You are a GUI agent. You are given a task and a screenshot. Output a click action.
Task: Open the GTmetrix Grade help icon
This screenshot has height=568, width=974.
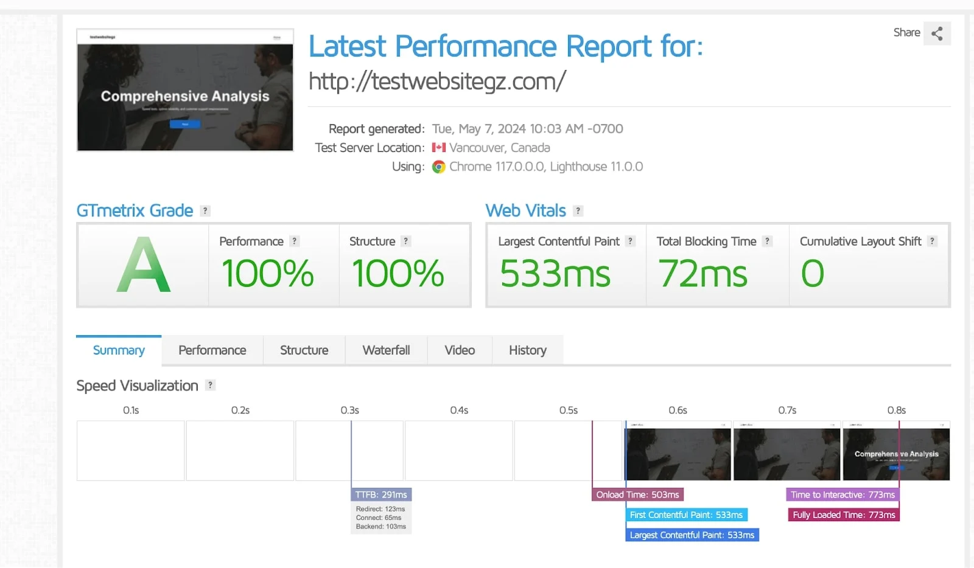tap(205, 210)
